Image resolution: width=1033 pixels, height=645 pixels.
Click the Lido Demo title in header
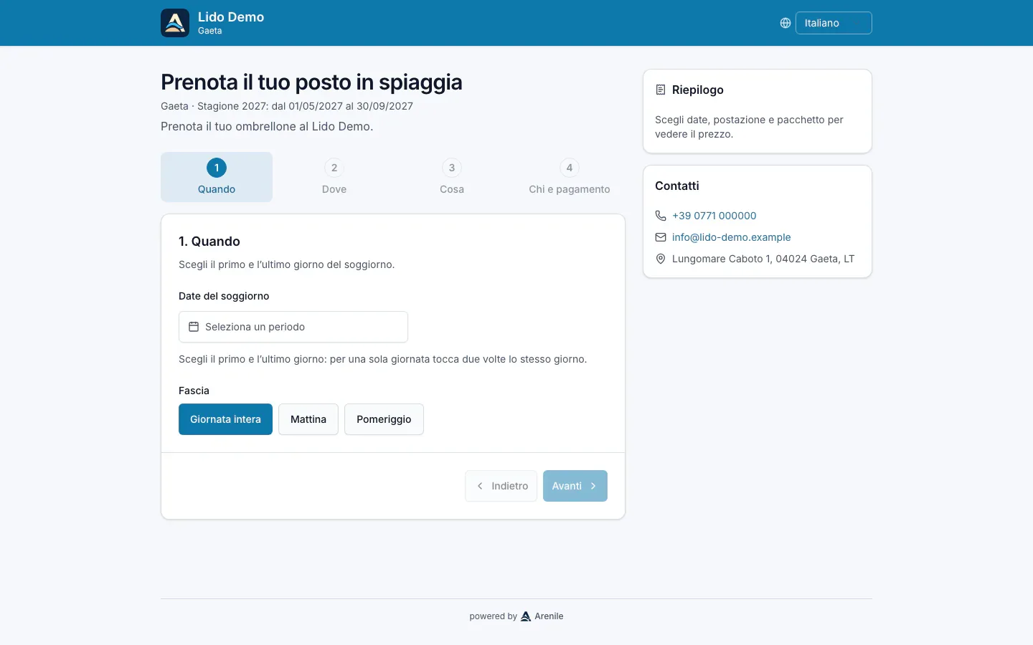[x=231, y=16]
